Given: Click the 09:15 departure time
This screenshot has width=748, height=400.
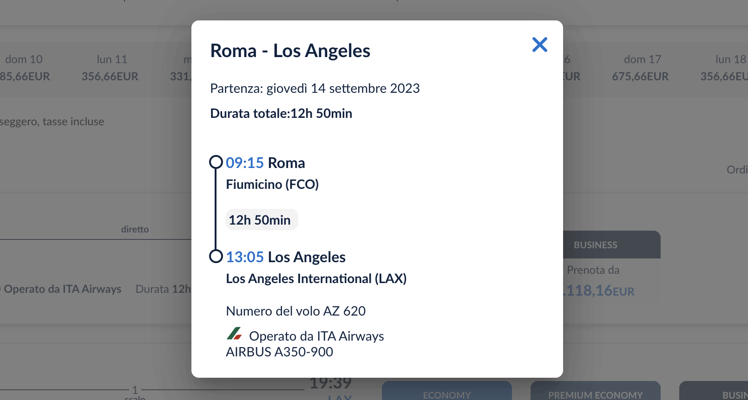Looking at the screenshot, I should coord(245,163).
